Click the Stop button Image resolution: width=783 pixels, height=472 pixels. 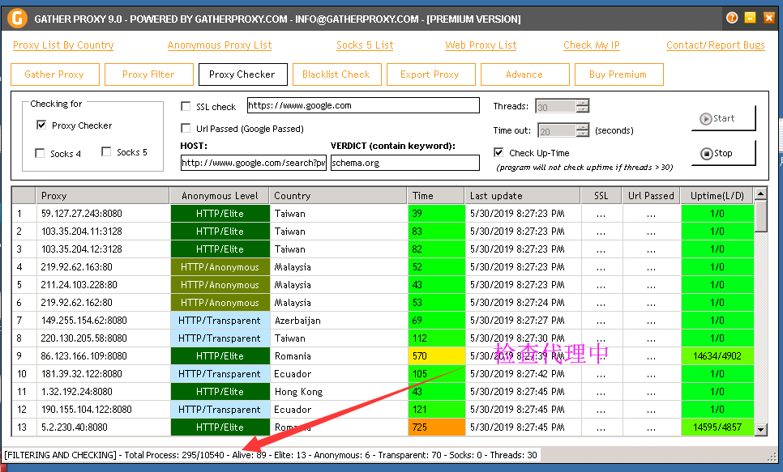click(x=723, y=153)
